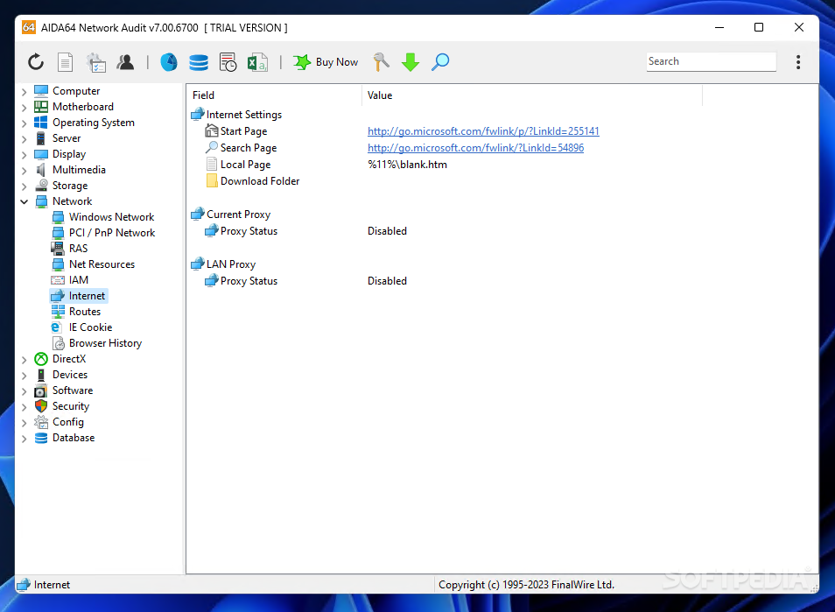Click Internet label in status bar
This screenshot has width=835, height=612.
click(52, 585)
